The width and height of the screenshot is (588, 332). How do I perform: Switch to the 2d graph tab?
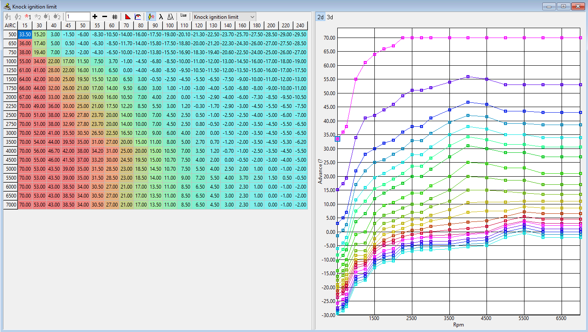coord(320,17)
